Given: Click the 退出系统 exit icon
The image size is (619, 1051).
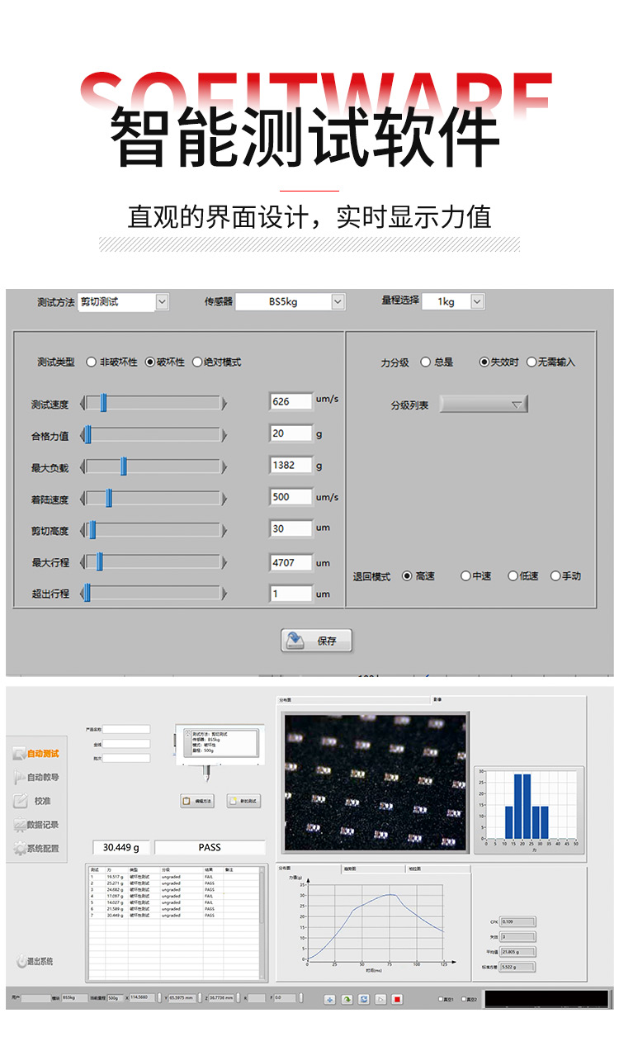Looking at the screenshot, I should click(22, 961).
